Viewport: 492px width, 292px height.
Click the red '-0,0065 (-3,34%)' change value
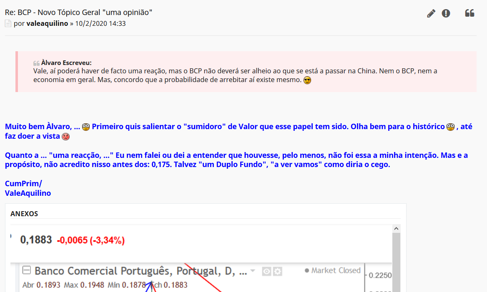[x=90, y=240]
